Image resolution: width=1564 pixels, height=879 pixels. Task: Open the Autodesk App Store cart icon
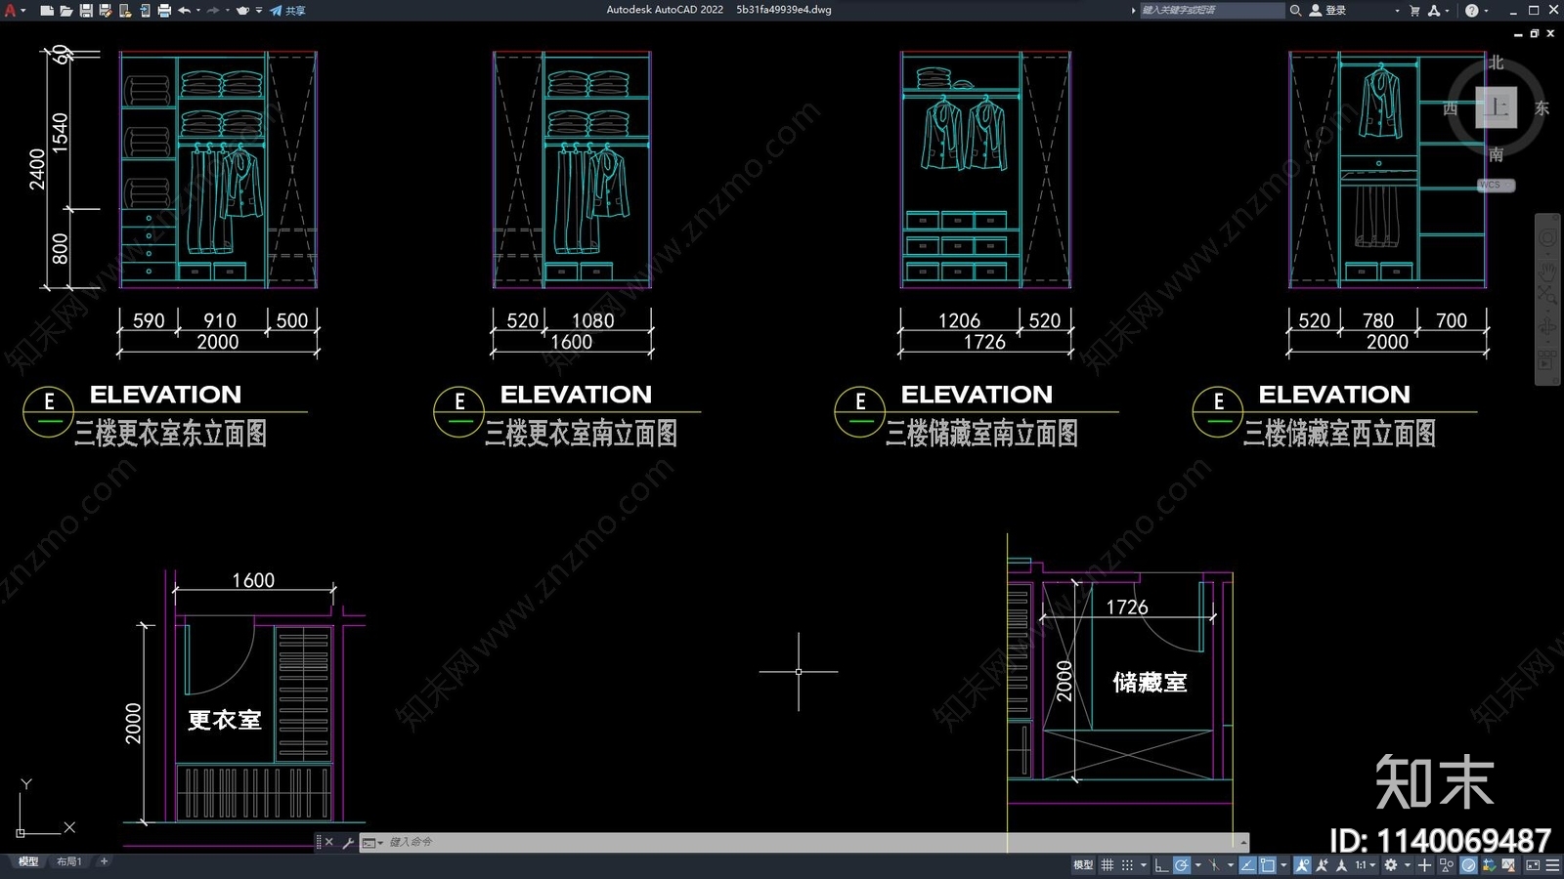1414,10
